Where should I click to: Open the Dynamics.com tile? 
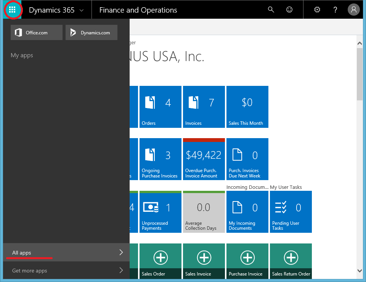tap(91, 32)
